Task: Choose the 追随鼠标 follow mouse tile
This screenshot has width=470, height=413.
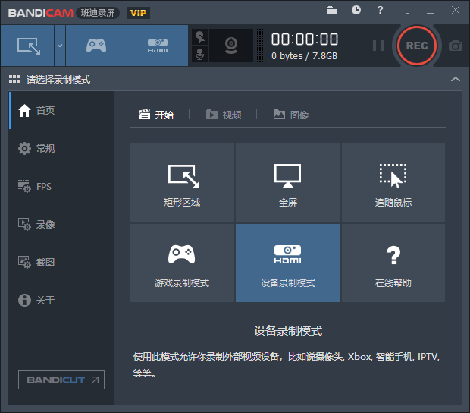Action: (x=393, y=182)
